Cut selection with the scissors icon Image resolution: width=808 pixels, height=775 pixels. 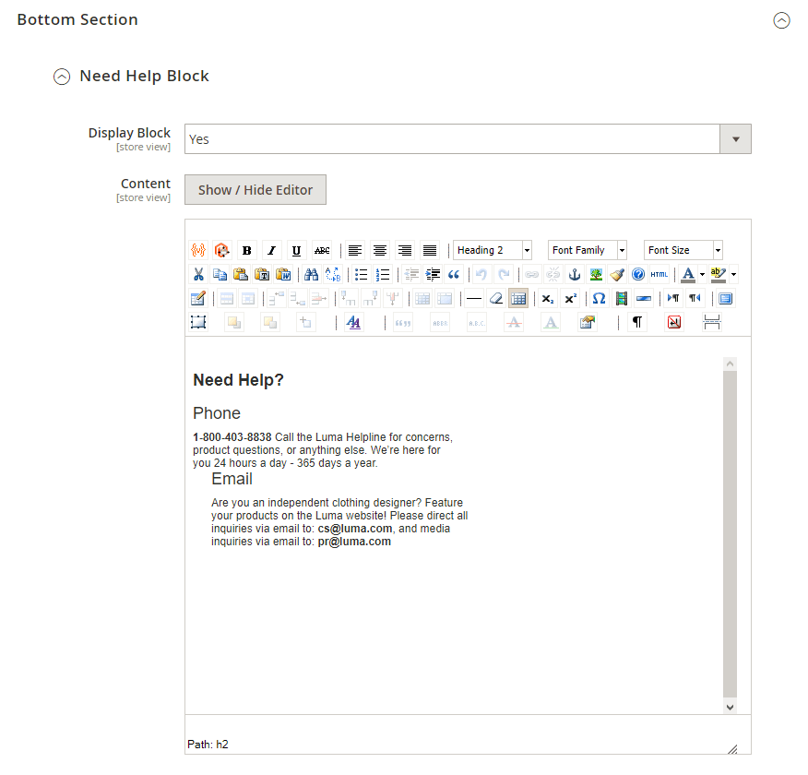pos(198,274)
